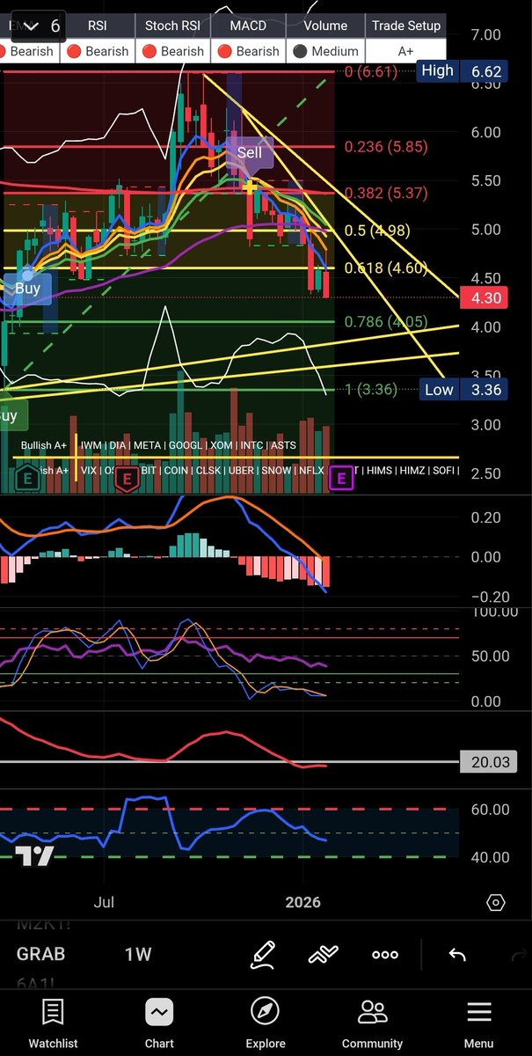Select the 0.786 (4.05) Fibonacci level label
Image resolution: width=532 pixels, height=1056 pixels.
point(388,322)
